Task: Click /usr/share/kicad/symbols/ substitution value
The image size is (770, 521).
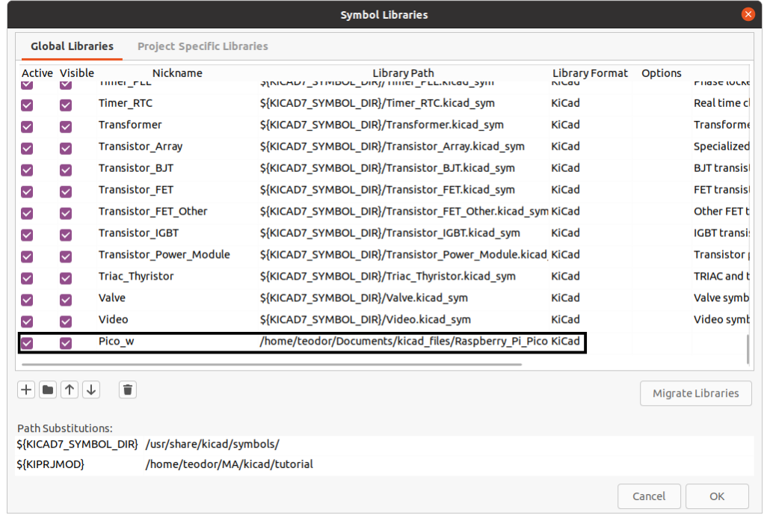Action: point(212,445)
